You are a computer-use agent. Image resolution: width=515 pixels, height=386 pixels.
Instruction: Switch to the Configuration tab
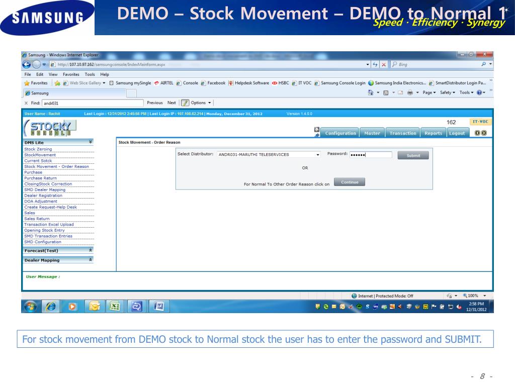click(x=340, y=133)
